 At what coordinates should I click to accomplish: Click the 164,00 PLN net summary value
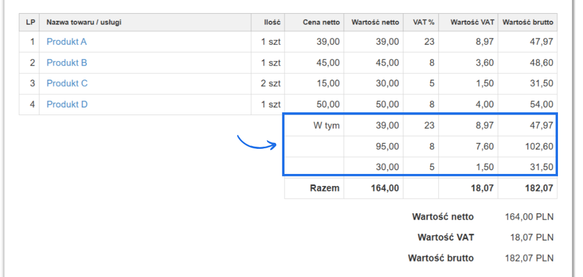(529, 217)
